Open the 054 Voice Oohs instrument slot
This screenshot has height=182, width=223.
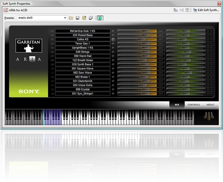(83, 85)
